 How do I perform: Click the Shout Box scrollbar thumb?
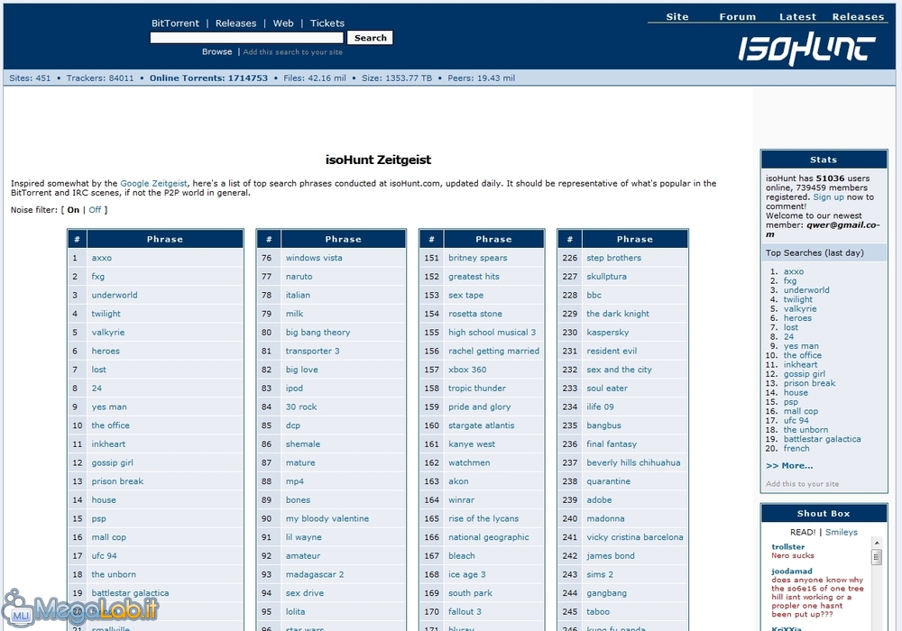pos(877,557)
